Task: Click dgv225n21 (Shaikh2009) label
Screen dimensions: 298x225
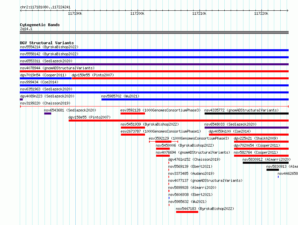Action: coord(256,138)
